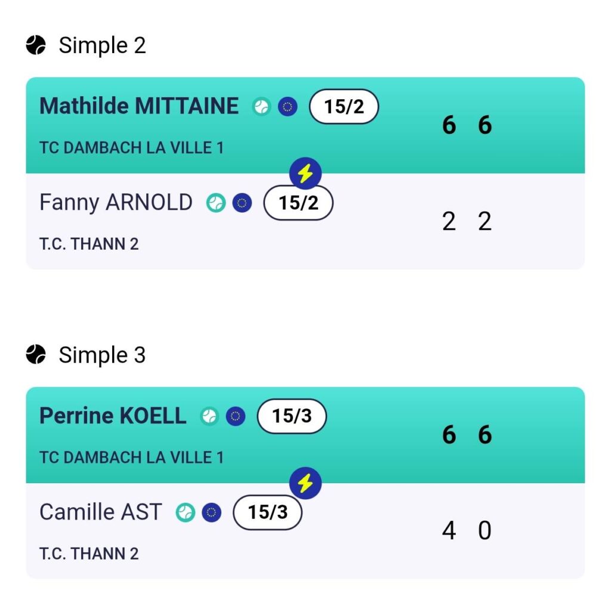Open Camille AST player name
The width and height of the screenshot is (611, 599).
click(x=100, y=512)
